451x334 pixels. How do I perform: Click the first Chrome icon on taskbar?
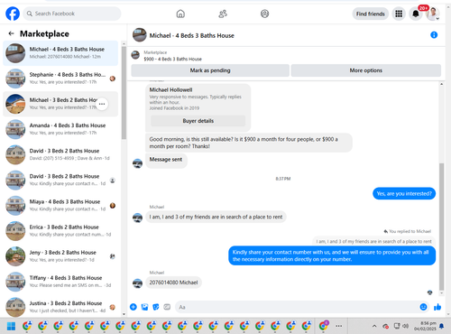coord(27,326)
